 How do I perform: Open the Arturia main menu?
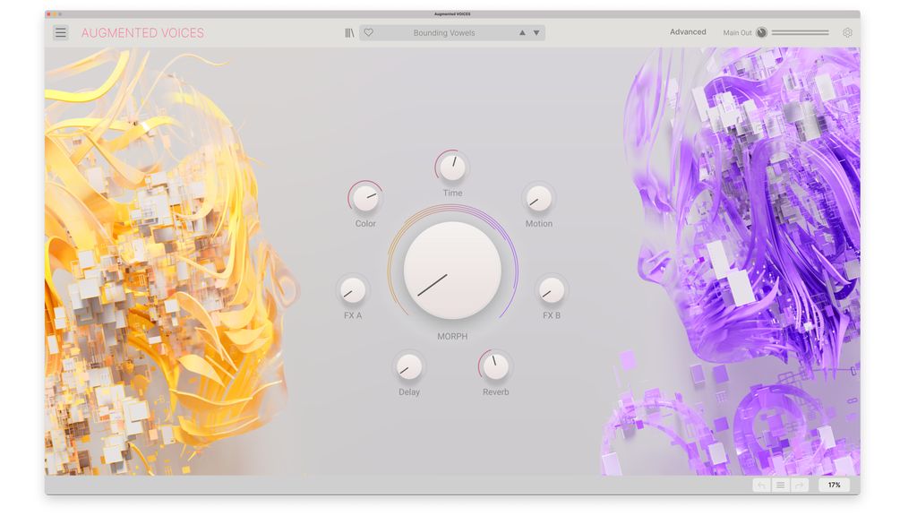pos(61,32)
